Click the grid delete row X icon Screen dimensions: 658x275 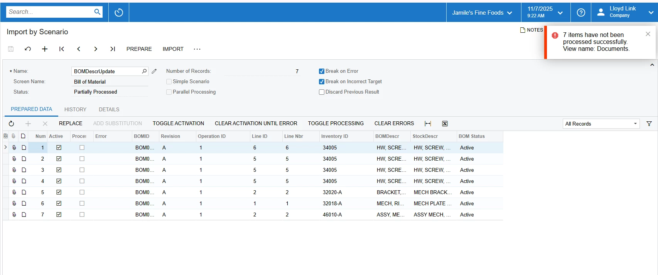(x=45, y=124)
